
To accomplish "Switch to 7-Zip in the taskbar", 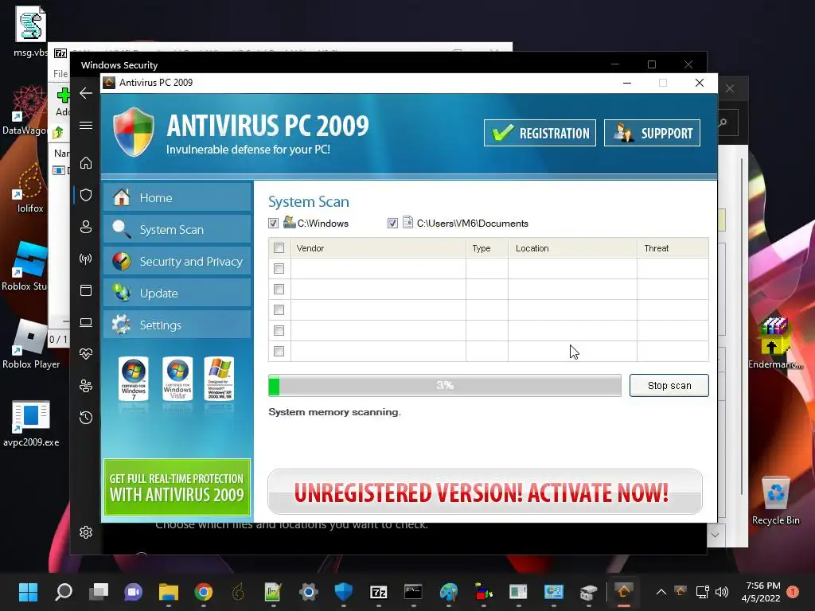I will [378, 592].
